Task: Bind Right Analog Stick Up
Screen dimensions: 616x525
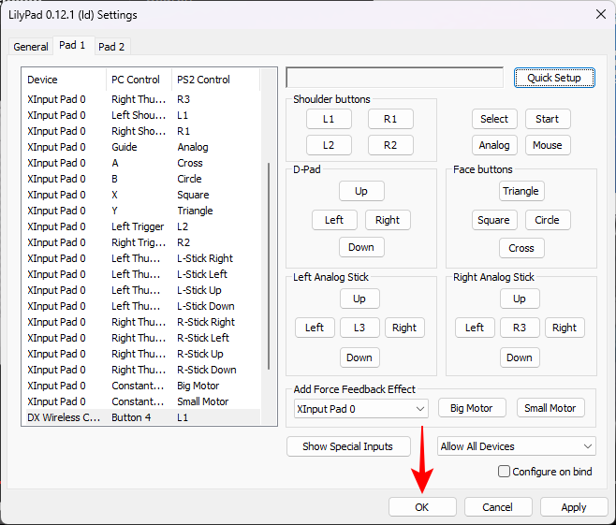Action: pyautogui.click(x=520, y=299)
